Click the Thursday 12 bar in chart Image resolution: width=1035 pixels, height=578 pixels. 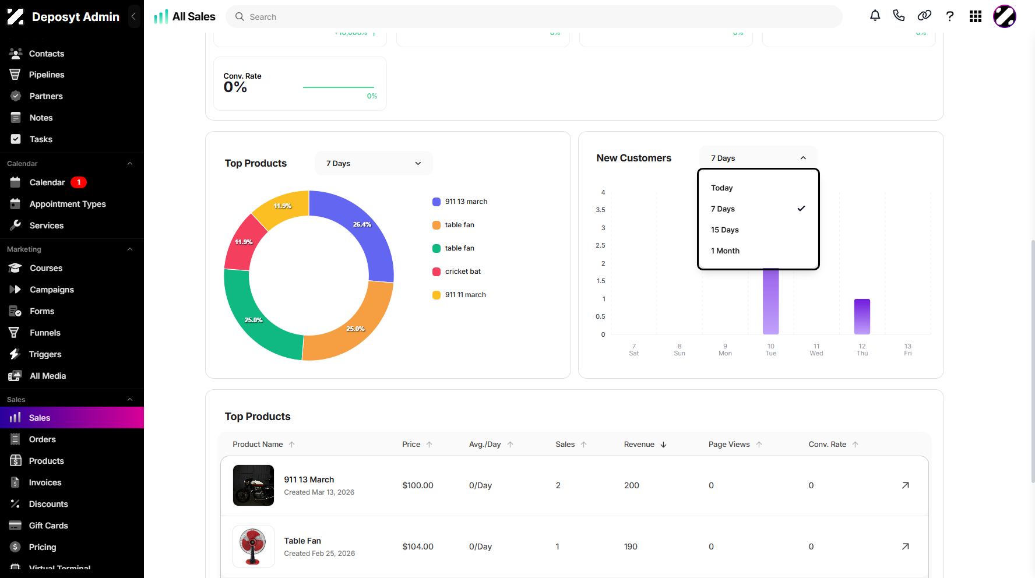click(x=862, y=316)
